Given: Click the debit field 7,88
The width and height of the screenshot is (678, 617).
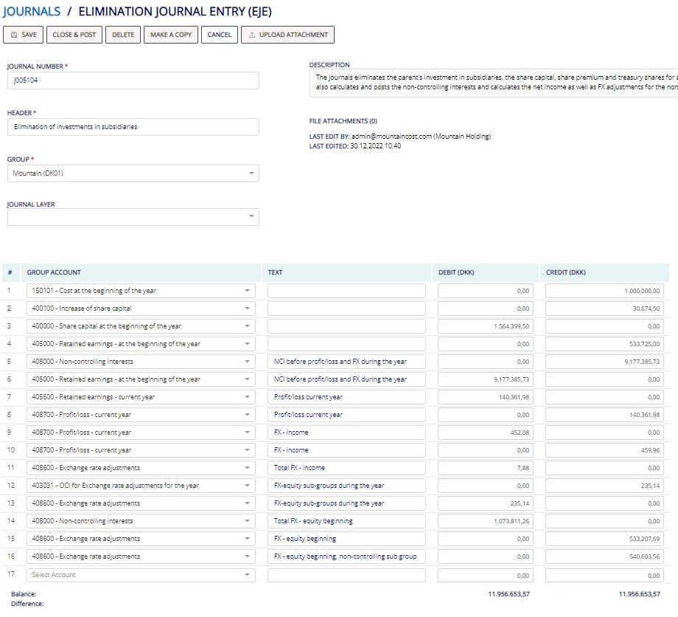Looking at the screenshot, I should (486, 468).
